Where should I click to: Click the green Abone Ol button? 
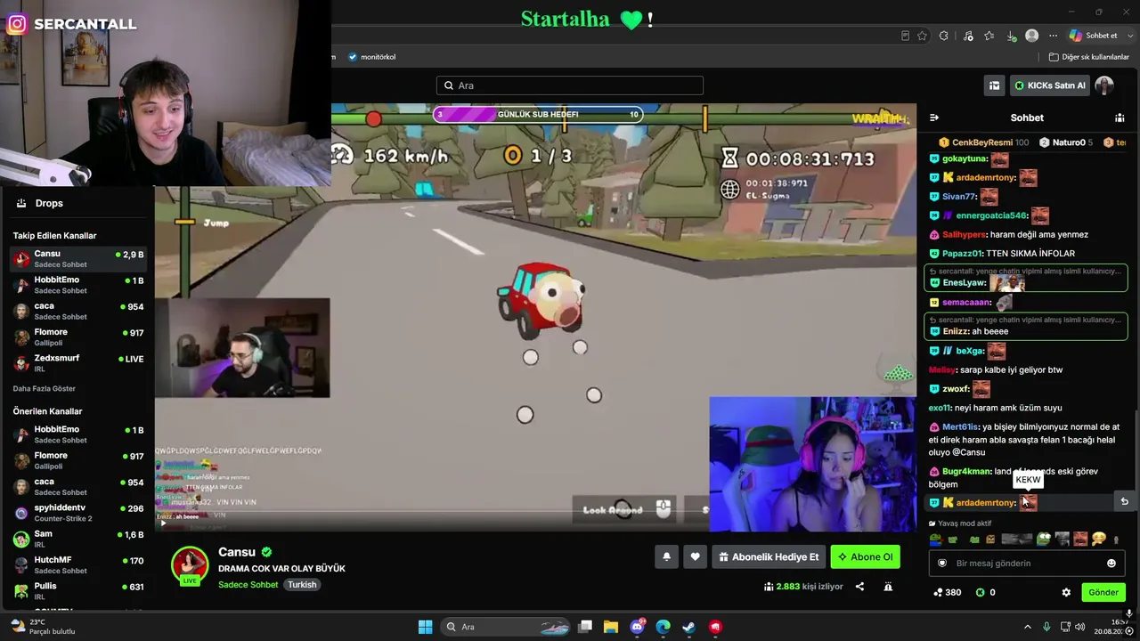click(865, 557)
